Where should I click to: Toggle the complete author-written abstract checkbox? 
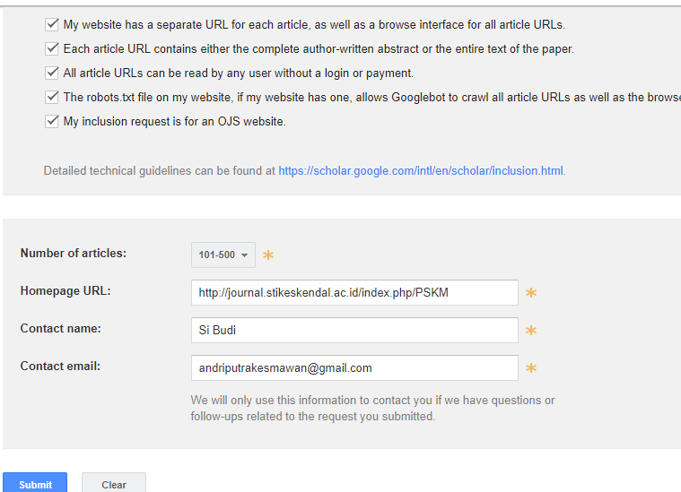(x=52, y=49)
